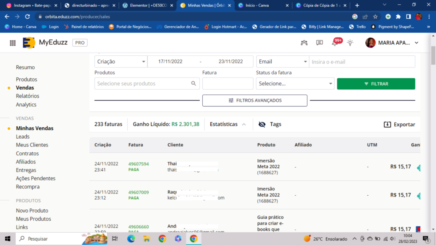Click the lightbulb tips icon
436x245 pixels.
pyautogui.click(x=350, y=43)
